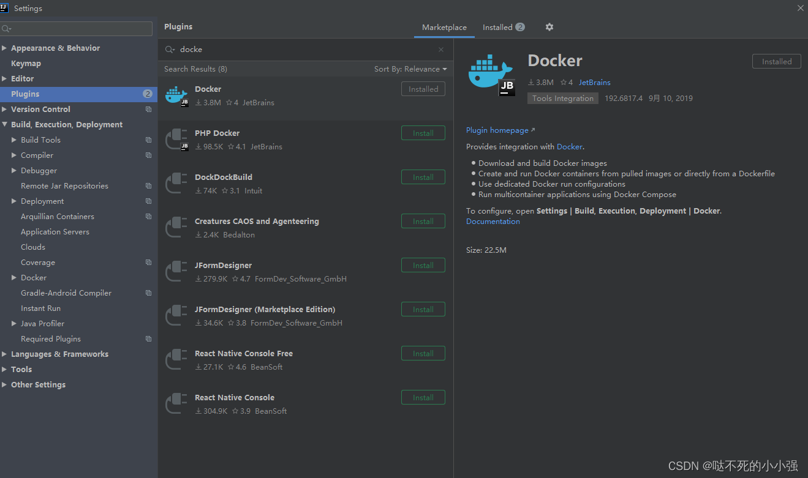Viewport: 808px width, 478px height.
Task: Click the plugin search field containing 'docke'
Action: click(x=306, y=50)
